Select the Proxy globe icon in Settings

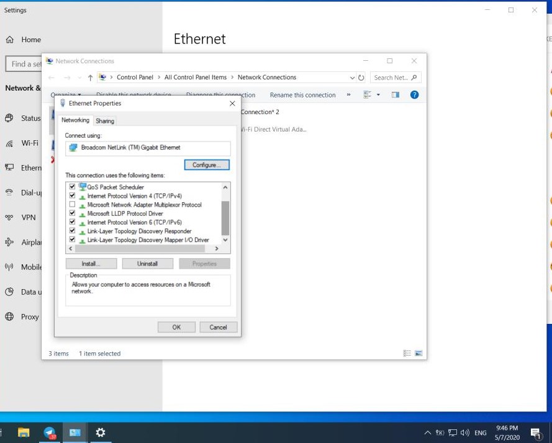point(9,316)
